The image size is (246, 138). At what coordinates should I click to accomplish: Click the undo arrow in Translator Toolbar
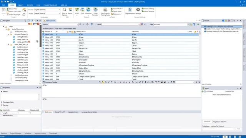(133, 82)
